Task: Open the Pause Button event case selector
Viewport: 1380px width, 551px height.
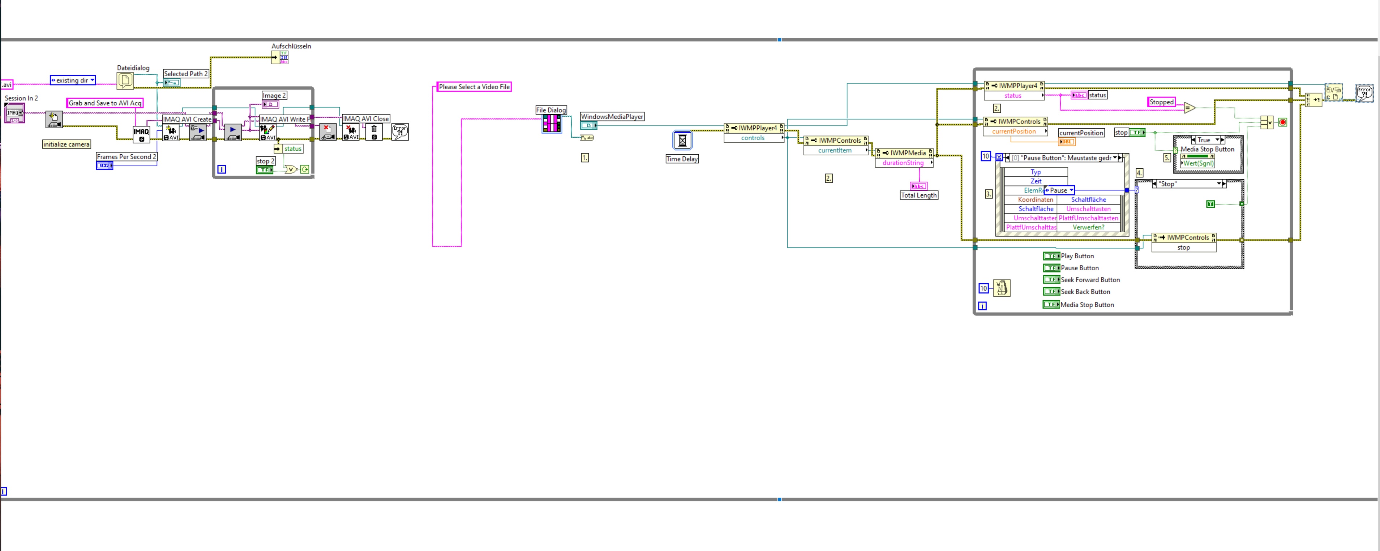Action: pos(1115,158)
